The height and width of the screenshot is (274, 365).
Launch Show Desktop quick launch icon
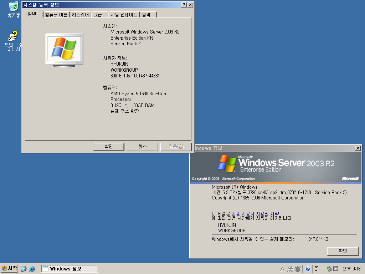pos(24,269)
